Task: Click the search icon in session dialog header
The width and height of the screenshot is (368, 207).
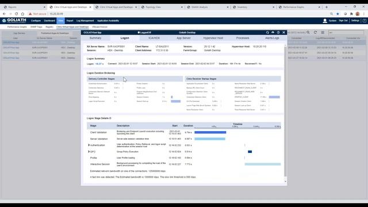Action: tap(267, 32)
